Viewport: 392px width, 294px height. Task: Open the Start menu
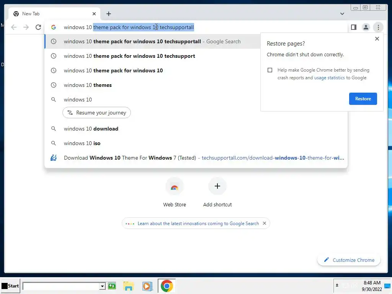pos(10,286)
